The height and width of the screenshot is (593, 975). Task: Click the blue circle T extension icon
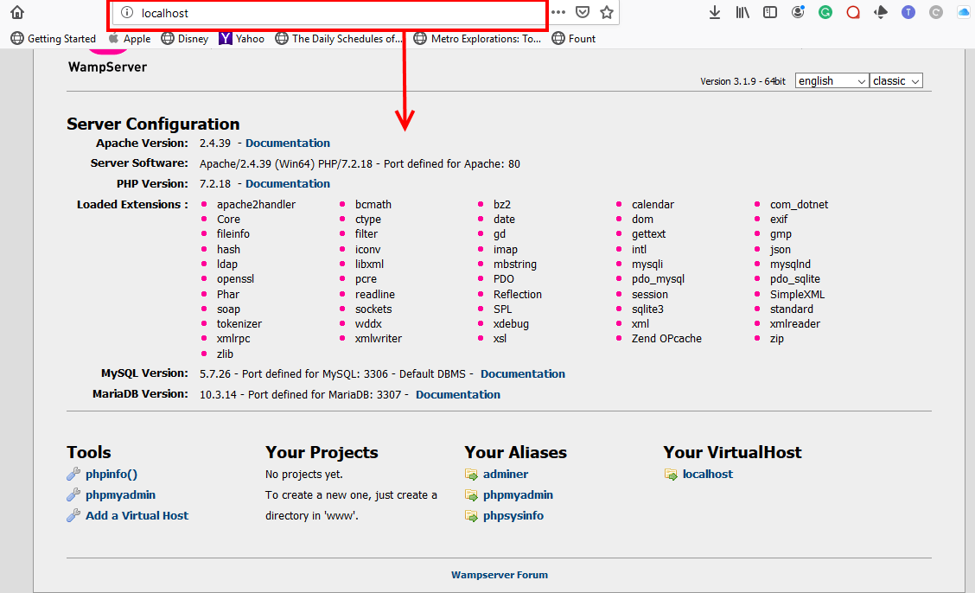[908, 12]
